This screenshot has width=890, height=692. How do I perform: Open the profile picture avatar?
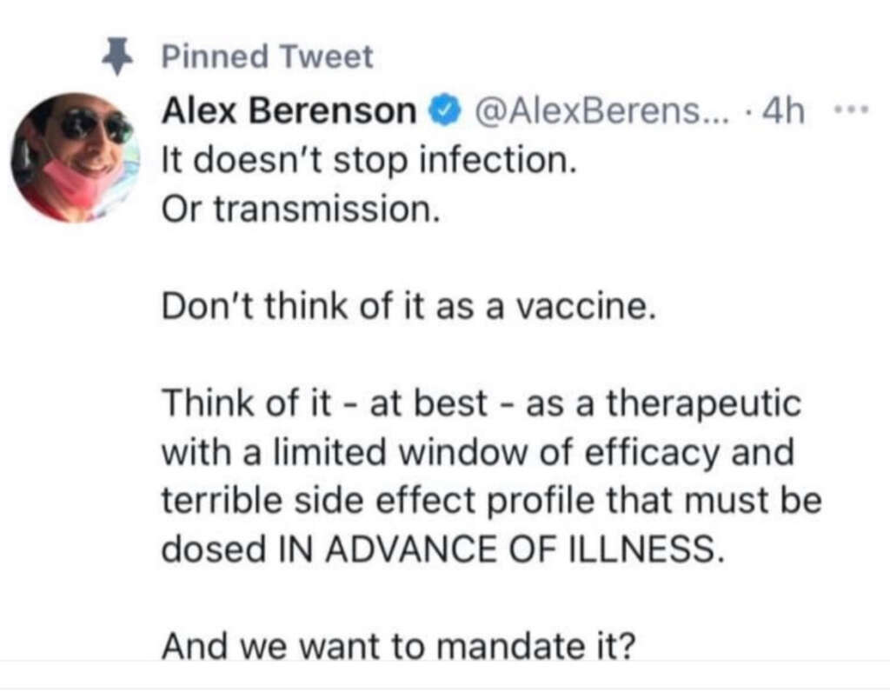click(76, 157)
